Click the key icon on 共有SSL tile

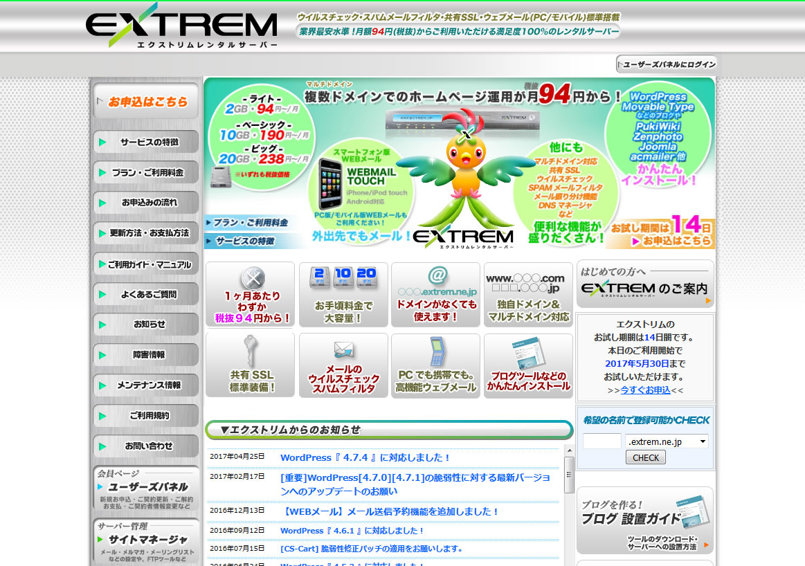click(x=250, y=350)
